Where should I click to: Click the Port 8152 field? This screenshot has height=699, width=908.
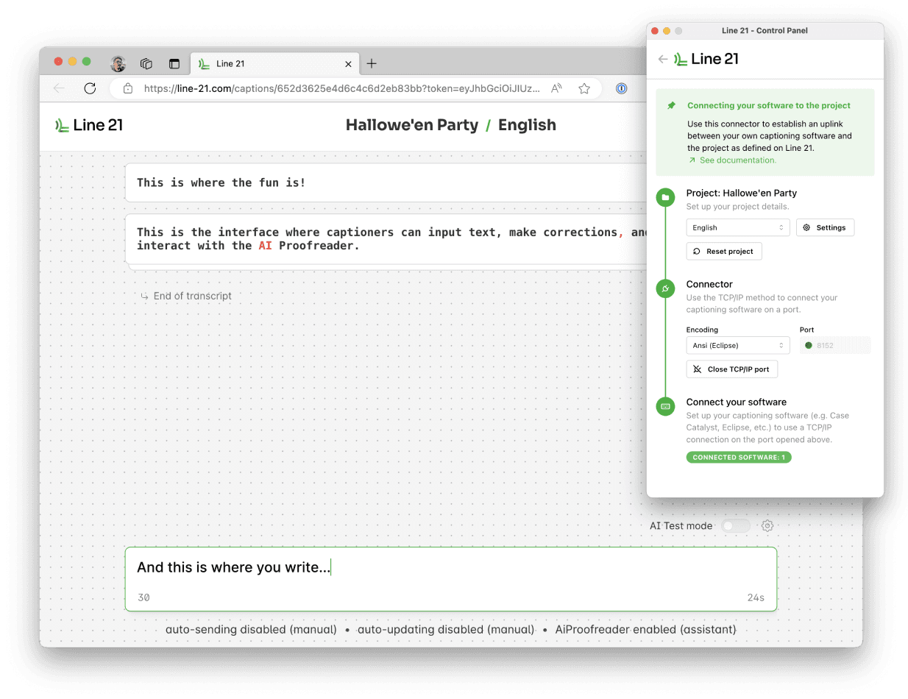[835, 345]
